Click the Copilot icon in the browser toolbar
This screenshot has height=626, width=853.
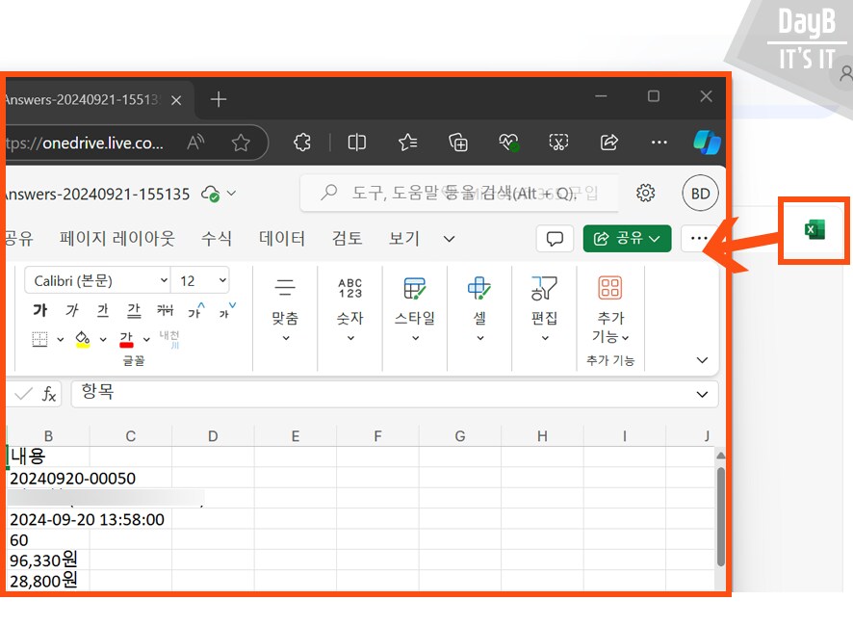pos(707,143)
